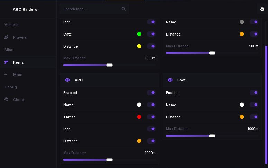
Task: Select the Items tab
Action: pos(28,62)
